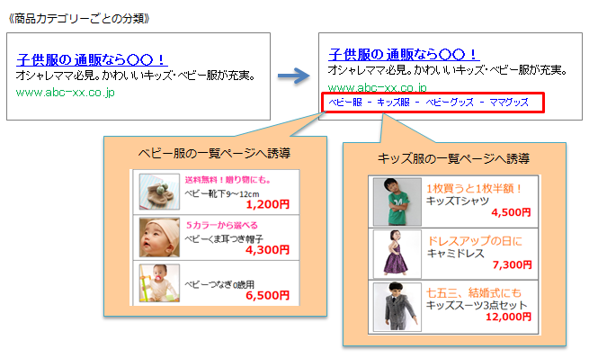
Task: Click the right ad headline 子供服の通販なら〇〇！
Action: coord(404,55)
